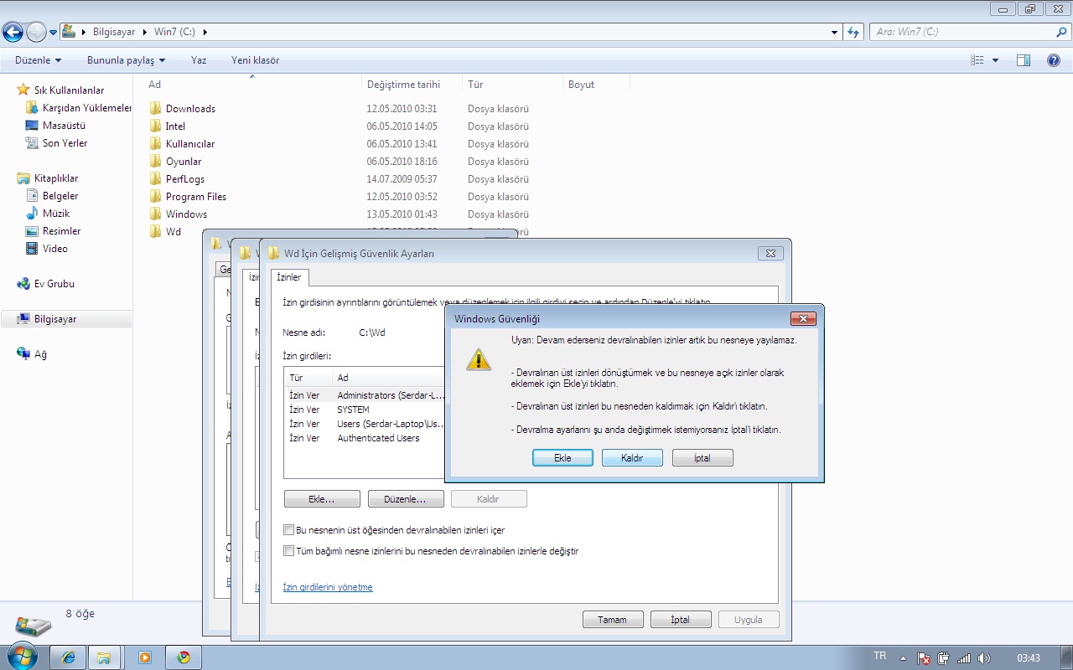Select the Authenticated Users permission entry

point(365,438)
